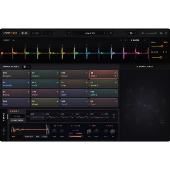The height and width of the screenshot is (170, 170).
Task: Select the Pedal HH pad
Action: (x=16, y=84)
